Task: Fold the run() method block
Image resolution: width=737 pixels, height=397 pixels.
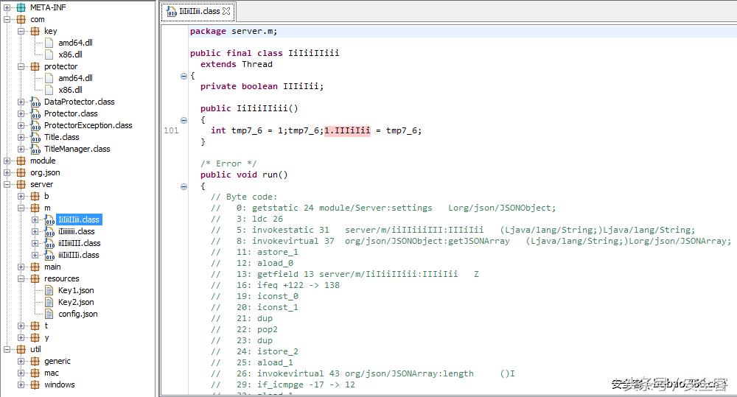Action: point(184,186)
